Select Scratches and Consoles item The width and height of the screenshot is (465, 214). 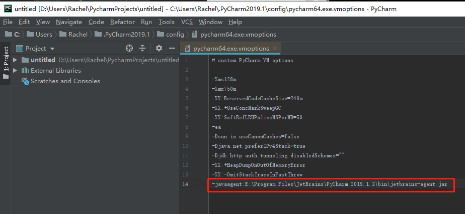pos(65,81)
